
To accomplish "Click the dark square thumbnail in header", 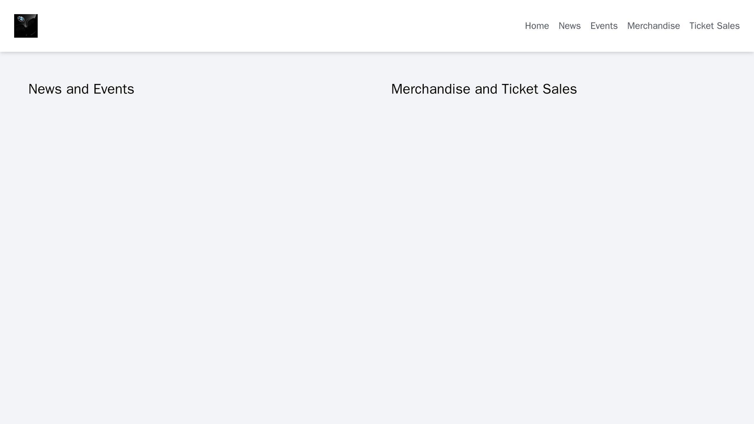I will (x=26, y=26).
